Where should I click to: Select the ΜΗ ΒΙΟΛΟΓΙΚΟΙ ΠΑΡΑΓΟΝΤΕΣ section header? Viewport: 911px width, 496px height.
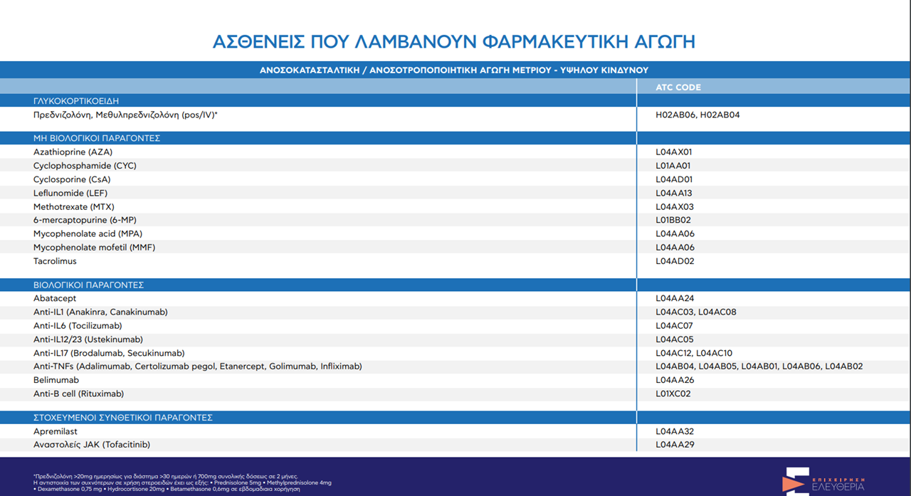click(97, 138)
